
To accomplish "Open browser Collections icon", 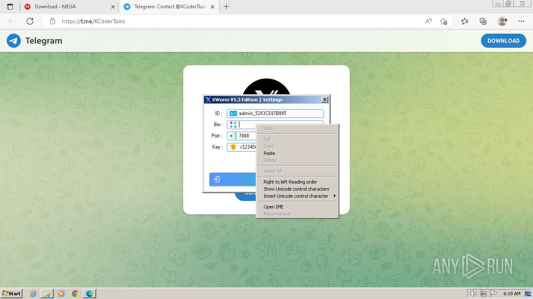I will coord(483,21).
